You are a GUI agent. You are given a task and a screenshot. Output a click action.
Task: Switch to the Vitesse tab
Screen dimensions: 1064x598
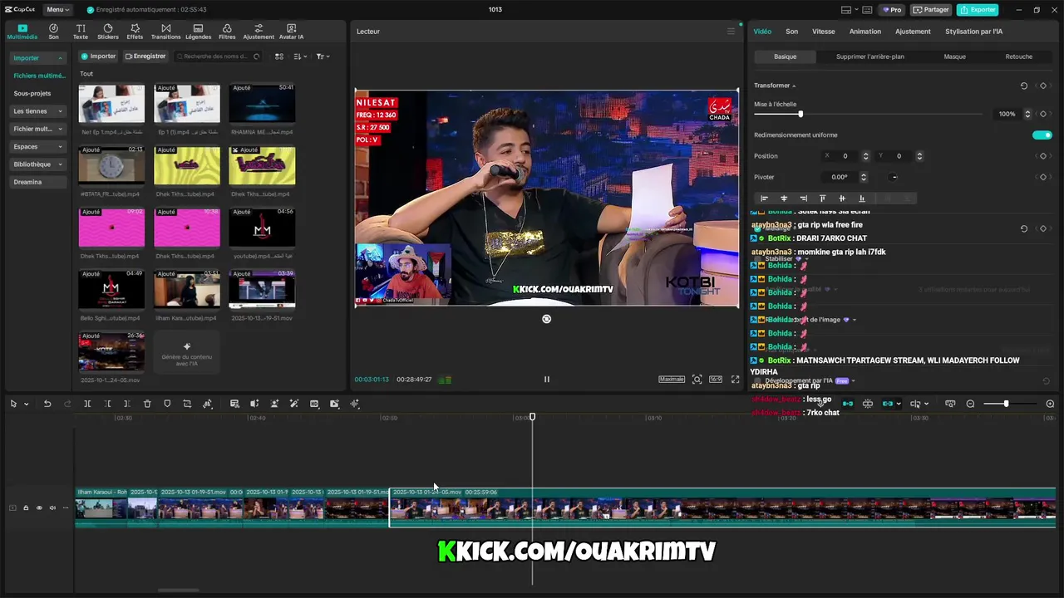[823, 32]
